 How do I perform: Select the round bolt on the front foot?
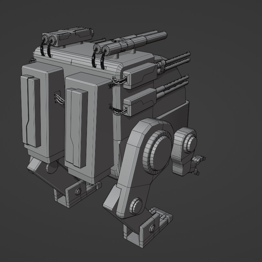(x=152, y=228)
